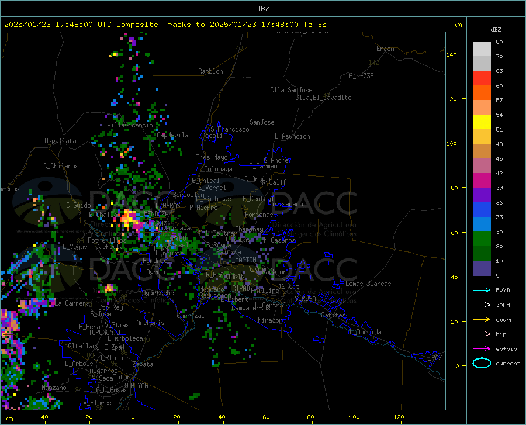This screenshot has width=526, height=425.
Task: Click the Mirador place label
Action: click(x=270, y=320)
